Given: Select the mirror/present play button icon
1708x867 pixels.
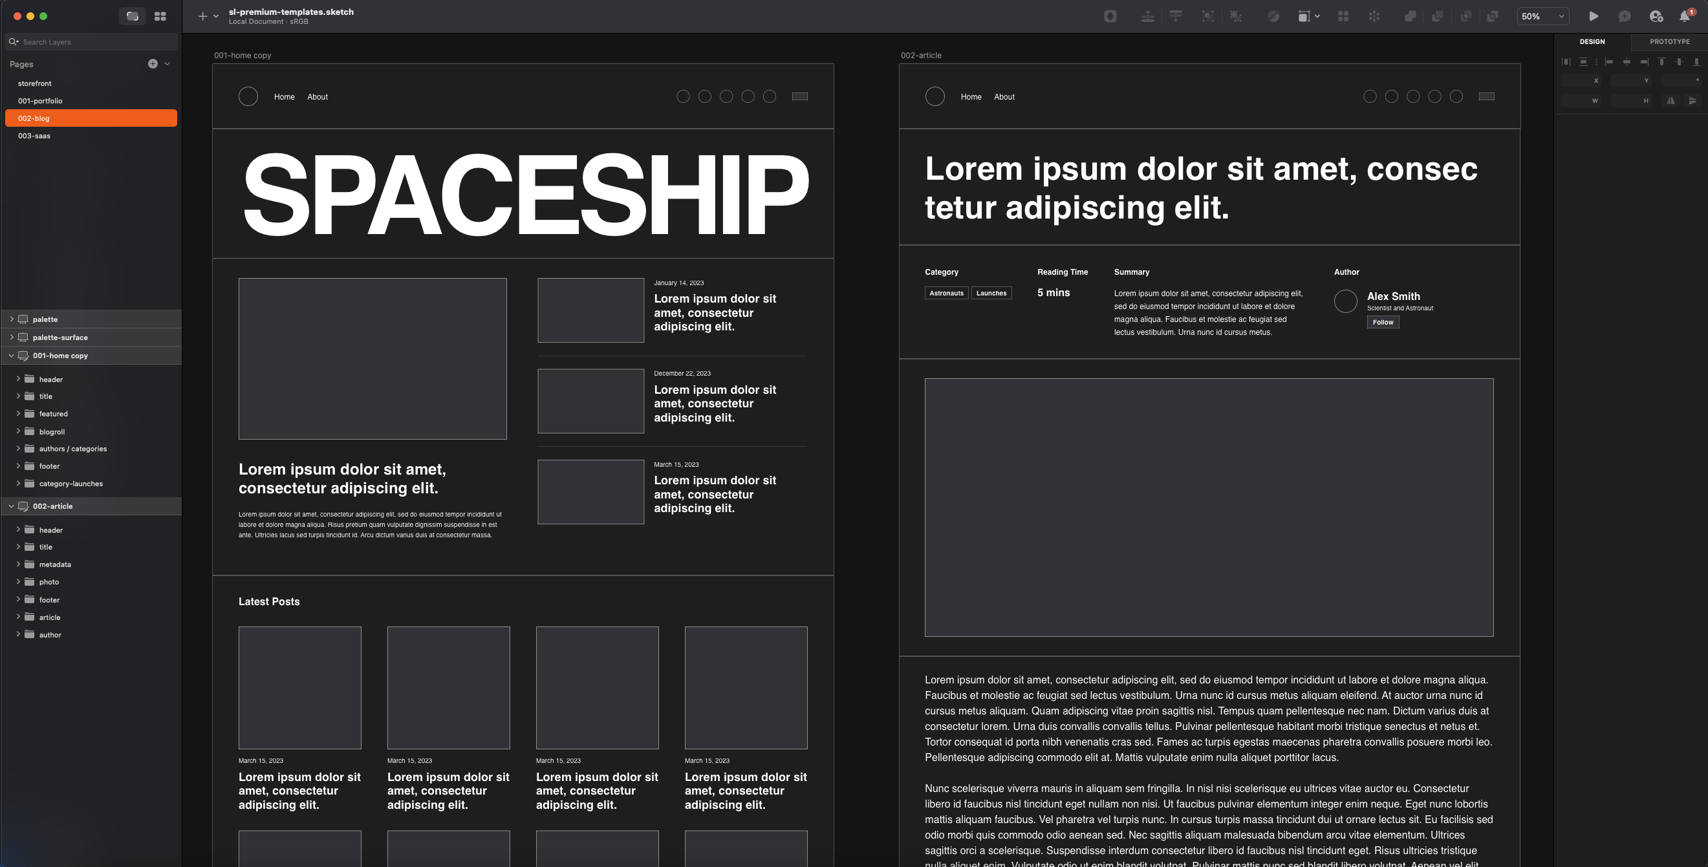Looking at the screenshot, I should tap(1593, 16).
